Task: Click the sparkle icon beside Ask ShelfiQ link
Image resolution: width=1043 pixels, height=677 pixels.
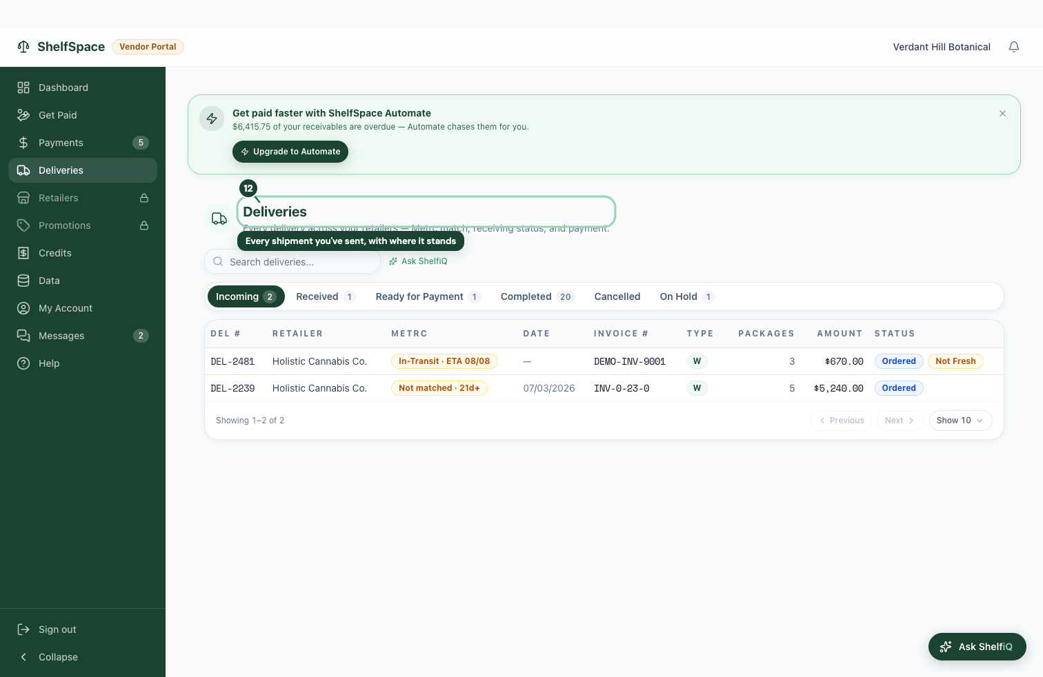Action: pos(393,261)
